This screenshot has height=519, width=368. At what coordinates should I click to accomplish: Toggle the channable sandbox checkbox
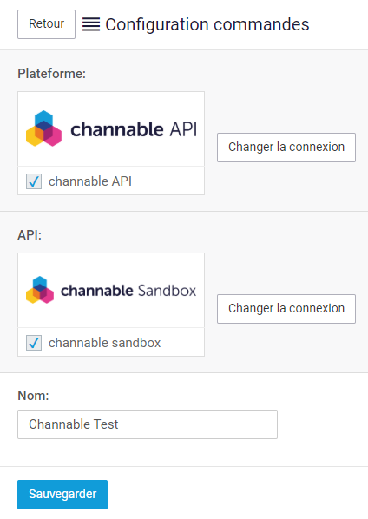pos(34,343)
